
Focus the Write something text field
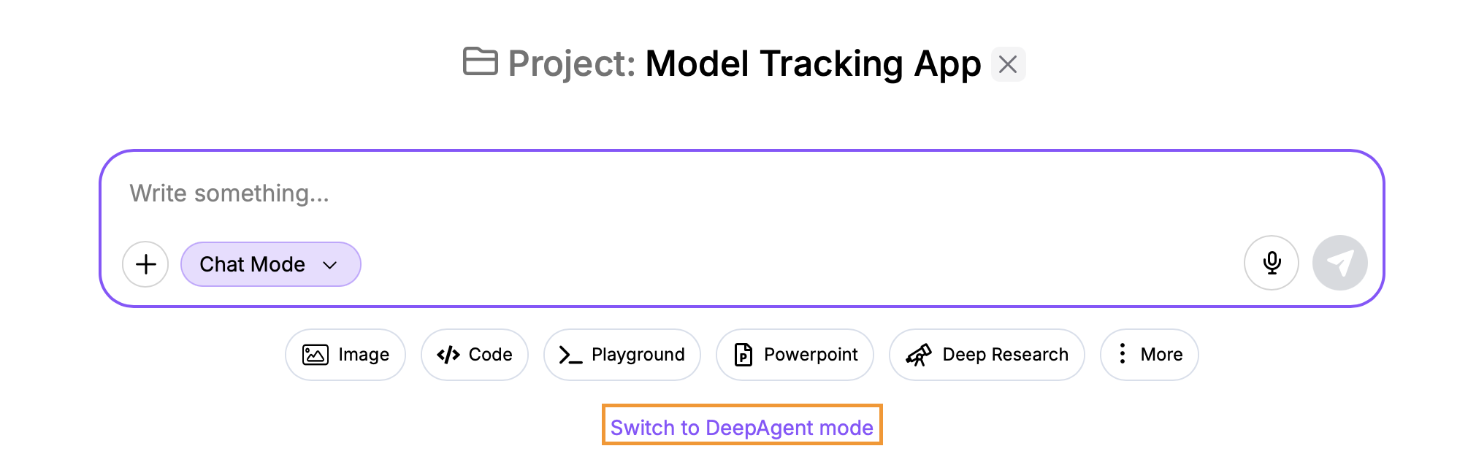[x=657, y=193]
